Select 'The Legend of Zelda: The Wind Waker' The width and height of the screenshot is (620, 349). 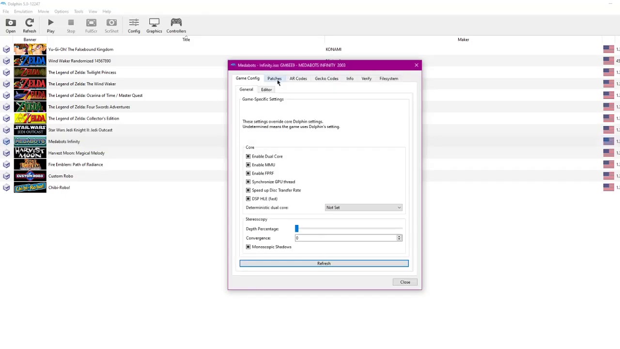tap(82, 84)
